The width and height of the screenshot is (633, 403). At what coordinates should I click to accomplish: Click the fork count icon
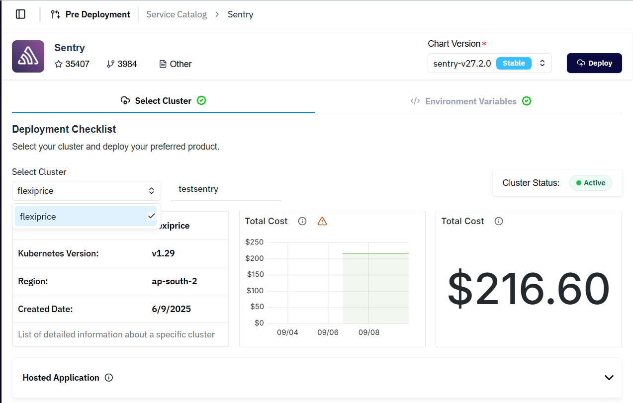pyautogui.click(x=110, y=64)
